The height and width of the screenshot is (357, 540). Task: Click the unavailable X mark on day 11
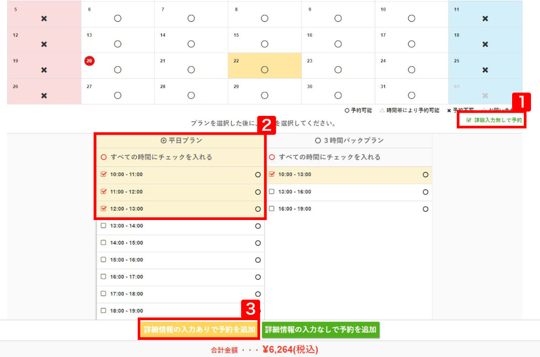click(x=485, y=18)
